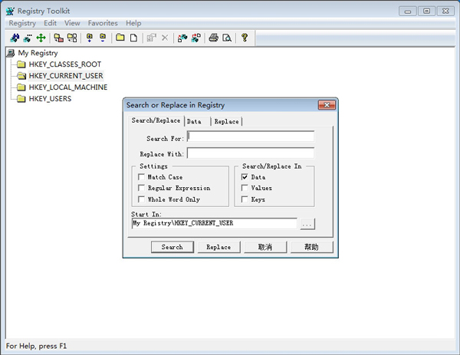Image resolution: width=460 pixels, height=355 pixels.
Task: Click the new key folder icon
Action: coord(120,38)
